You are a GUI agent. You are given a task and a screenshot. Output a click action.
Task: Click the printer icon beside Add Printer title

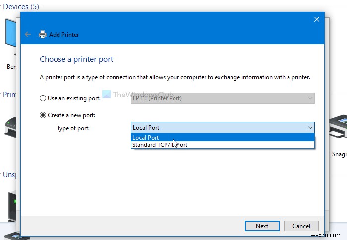[43, 35]
